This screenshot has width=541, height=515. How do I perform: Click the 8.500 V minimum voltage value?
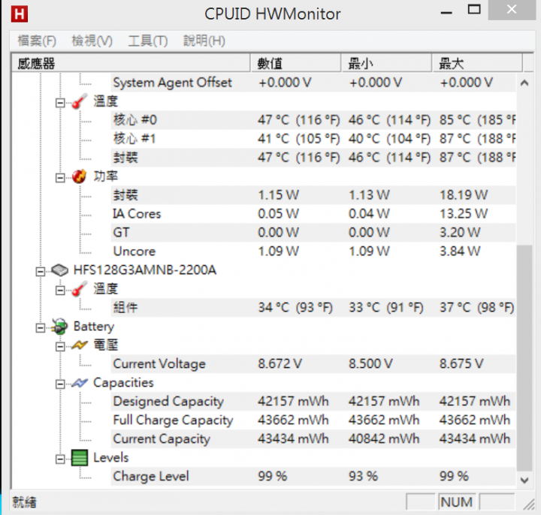pyautogui.click(x=370, y=363)
